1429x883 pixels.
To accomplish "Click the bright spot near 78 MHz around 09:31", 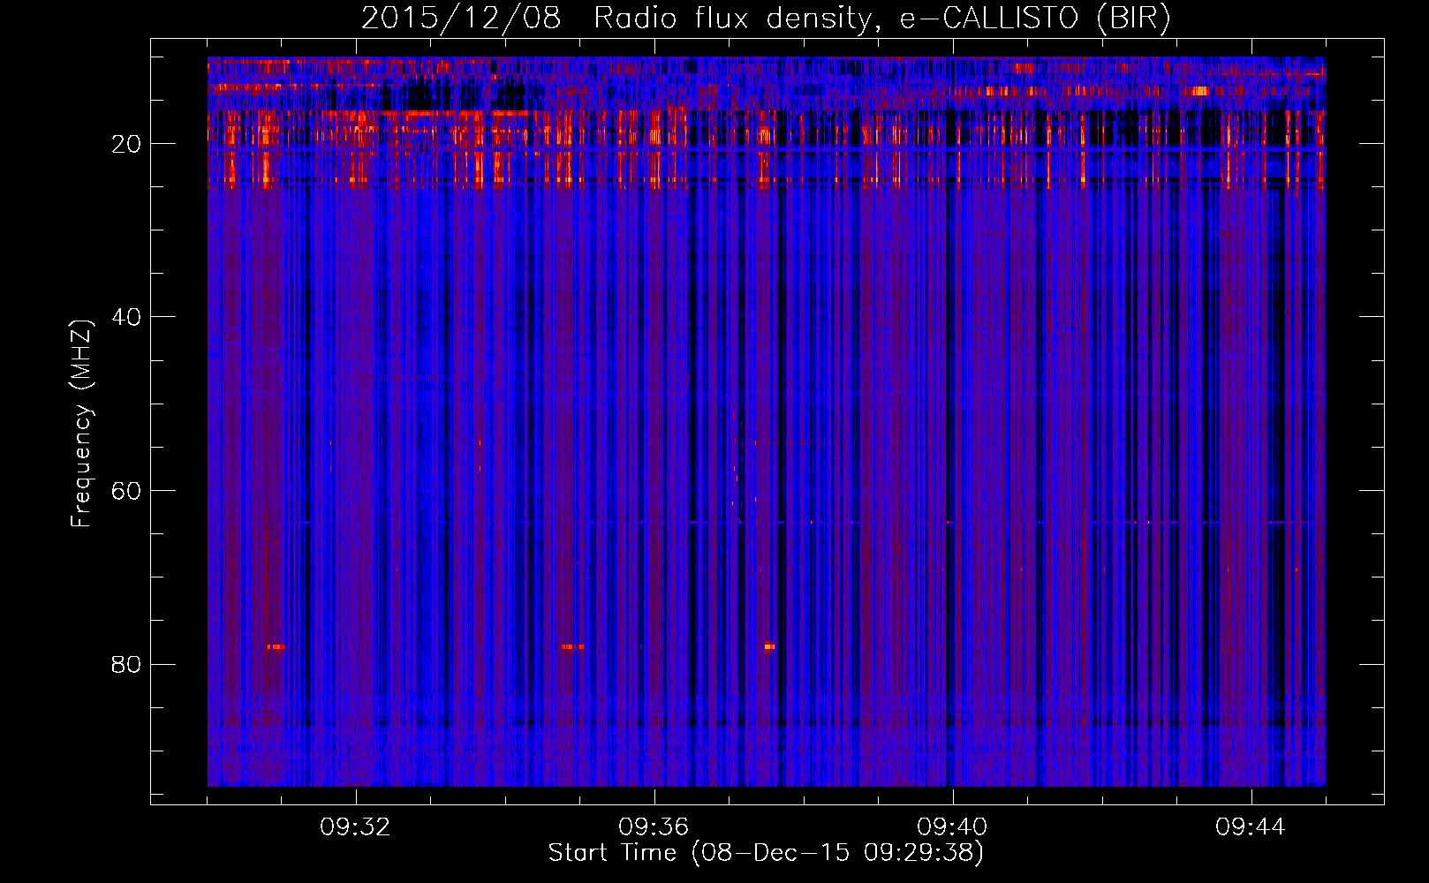I will pyautogui.click(x=276, y=647).
